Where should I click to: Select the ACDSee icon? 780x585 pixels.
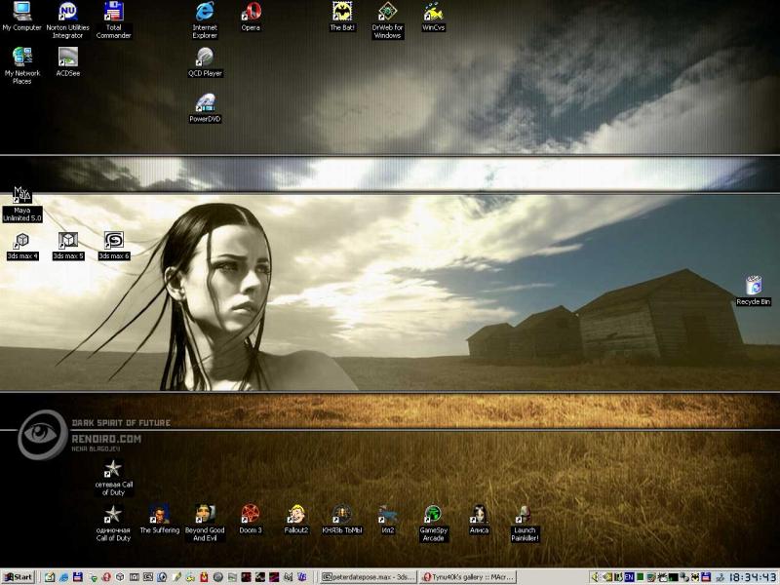[68, 58]
